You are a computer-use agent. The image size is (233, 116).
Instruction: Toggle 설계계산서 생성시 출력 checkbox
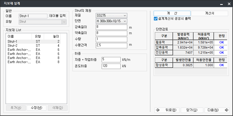click(156, 19)
